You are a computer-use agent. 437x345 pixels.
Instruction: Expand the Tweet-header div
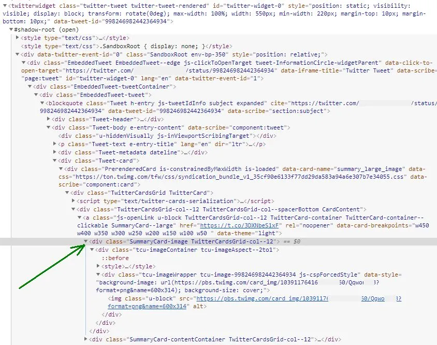click(x=49, y=119)
